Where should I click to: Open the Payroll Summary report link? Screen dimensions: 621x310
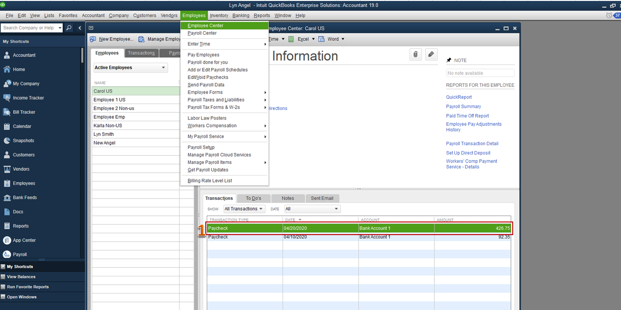click(x=463, y=106)
